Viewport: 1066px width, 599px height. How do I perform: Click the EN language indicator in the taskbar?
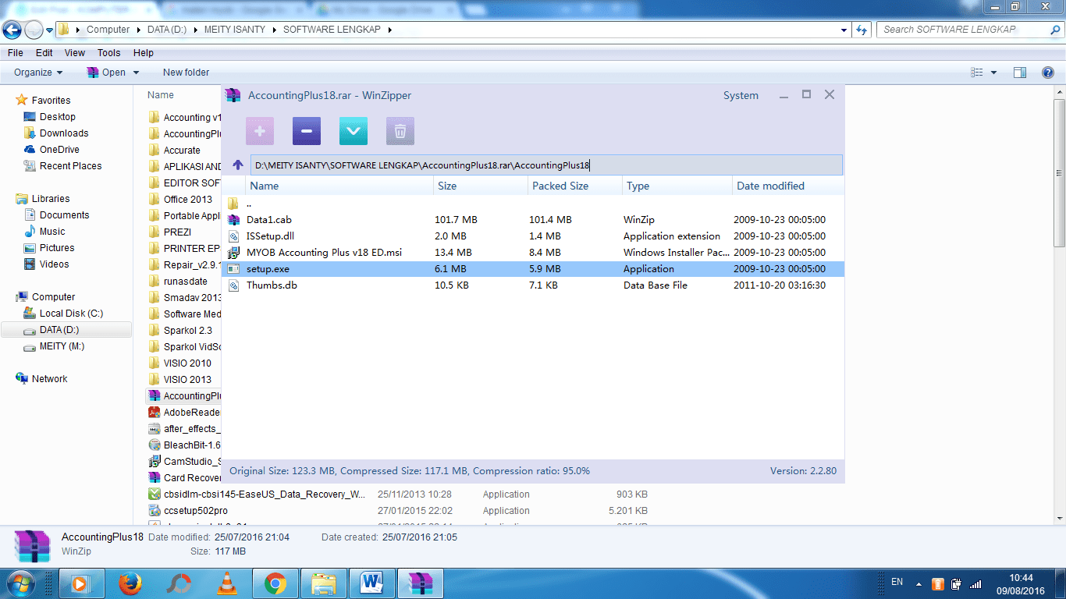tap(897, 582)
